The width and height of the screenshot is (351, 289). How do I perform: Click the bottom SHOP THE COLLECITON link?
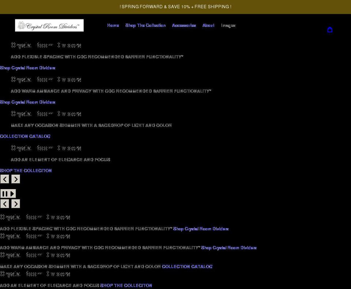[126, 285]
